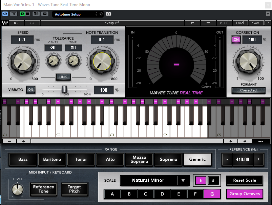
Task: Redo the last change in Waves toolbar
Action: (x=32, y=23)
